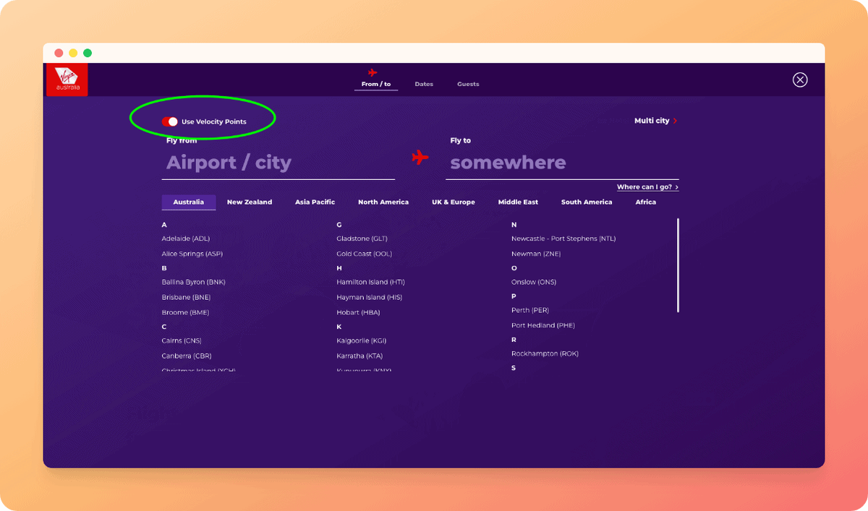868x511 pixels.
Task: Switch to the Guests tab
Action: coord(468,84)
